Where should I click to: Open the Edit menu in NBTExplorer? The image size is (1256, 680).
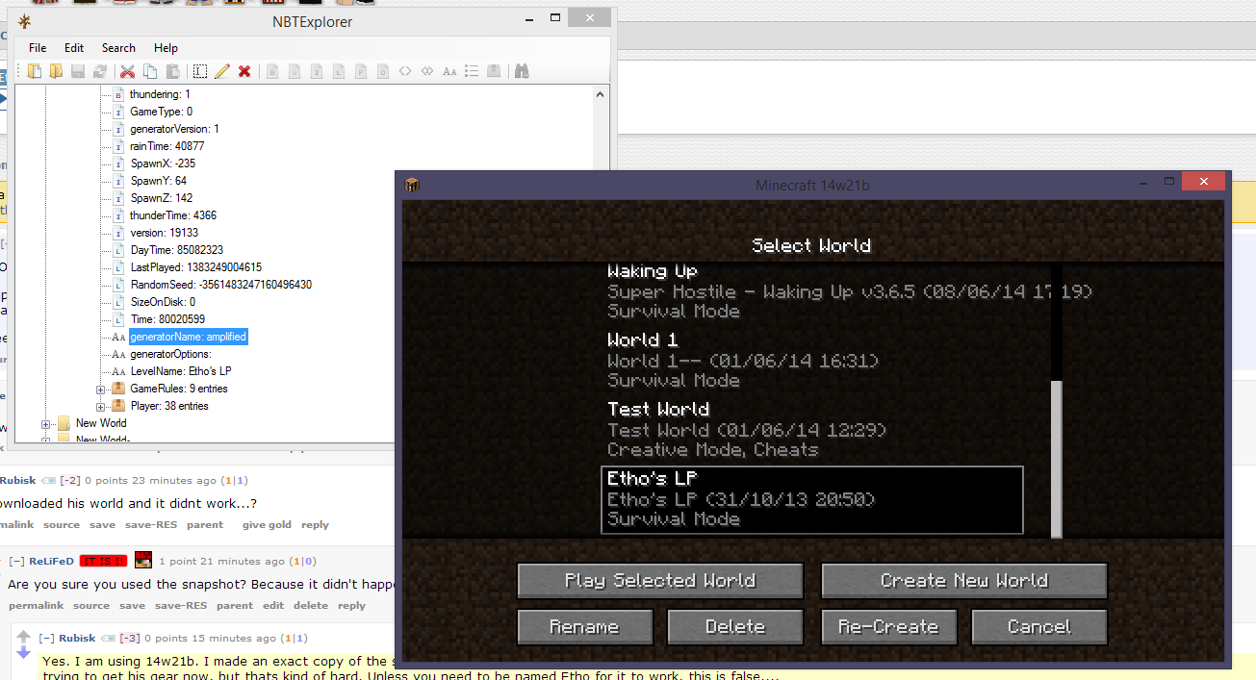pos(74,48)
